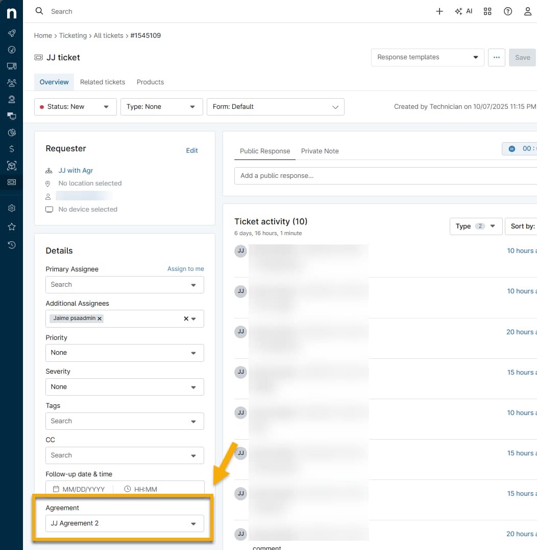Click Edit in the Requester panel
The width and height of the screenshot is (537, 550).
tap(191, 150)
